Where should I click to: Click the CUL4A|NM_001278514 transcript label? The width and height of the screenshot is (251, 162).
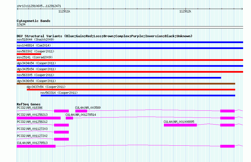point(81,115)
